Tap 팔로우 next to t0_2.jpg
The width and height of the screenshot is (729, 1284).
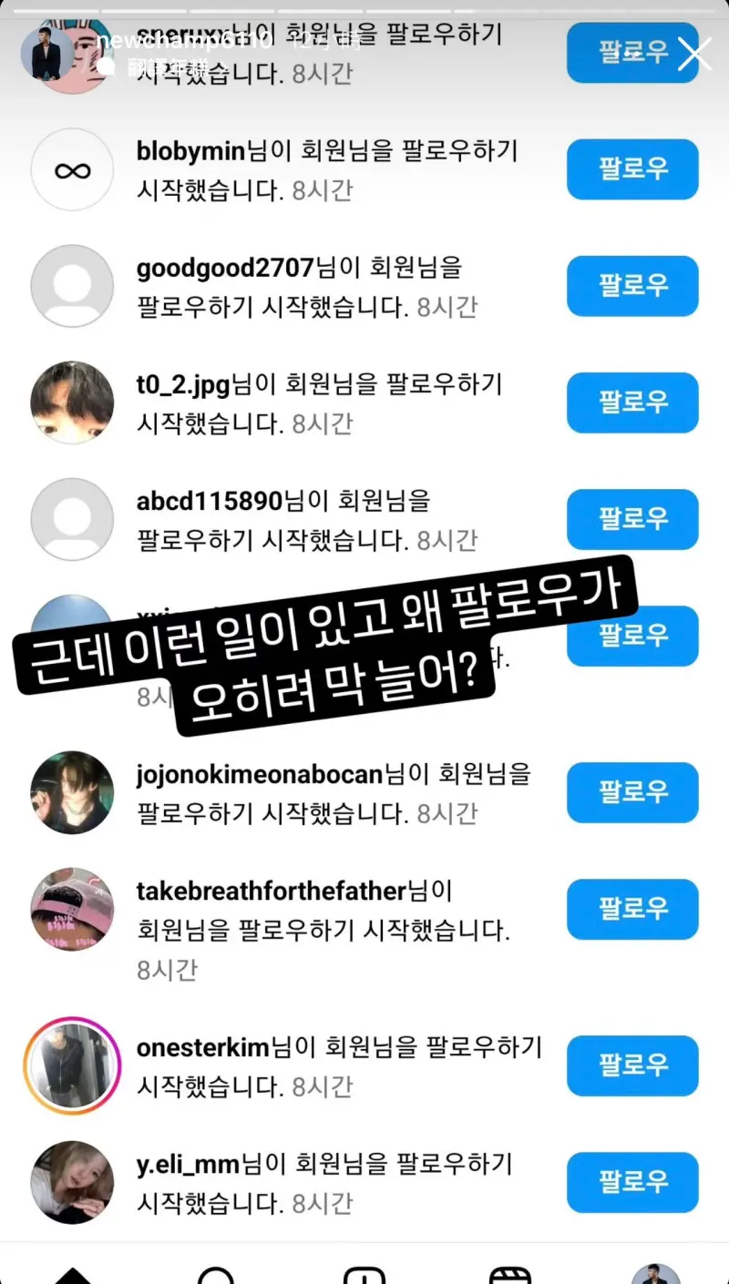coord(632,403)
